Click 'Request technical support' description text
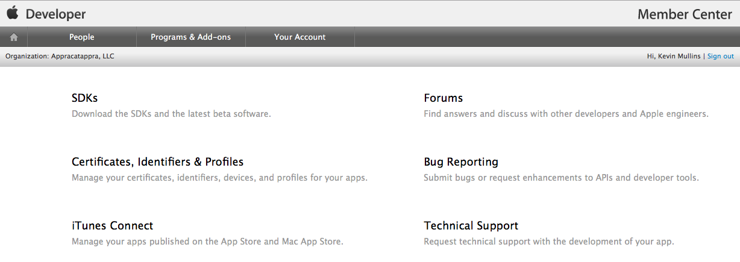The image size is (740, 262). [548, 242]
